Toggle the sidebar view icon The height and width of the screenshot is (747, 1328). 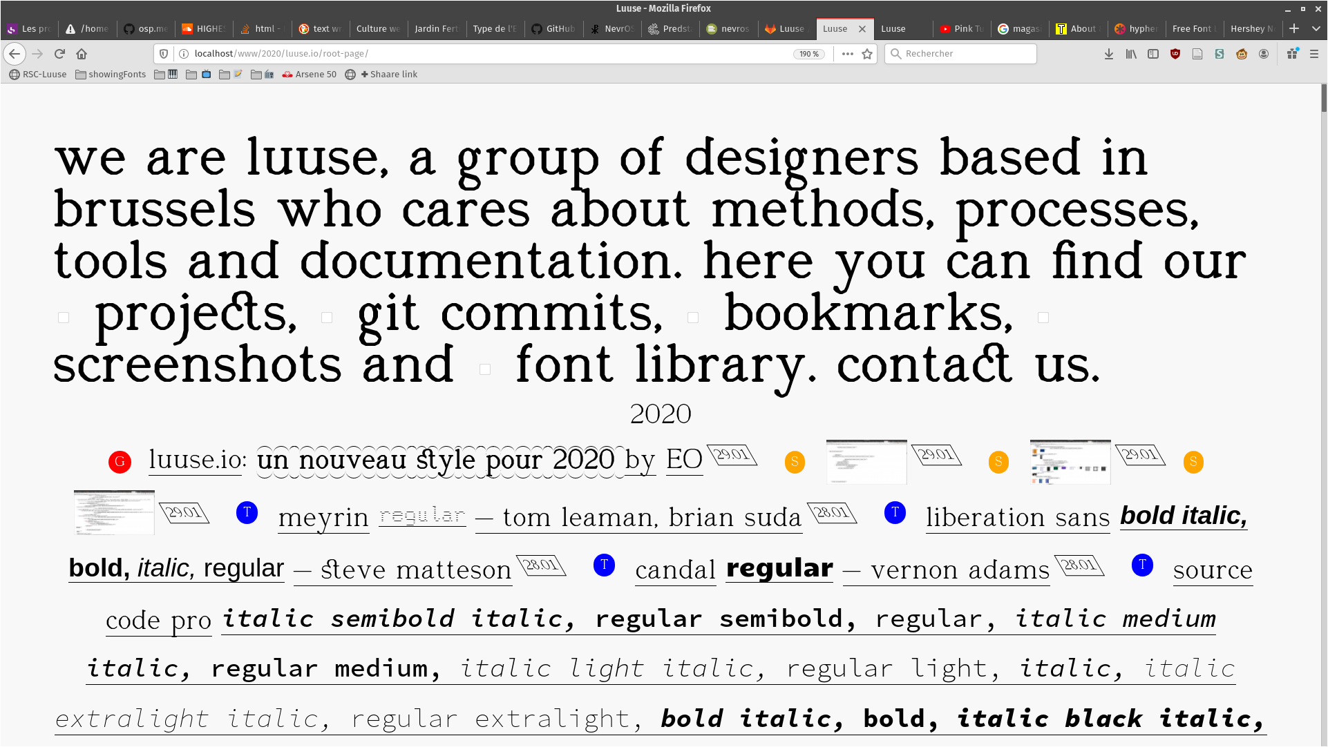click(x=1153, y=54)
